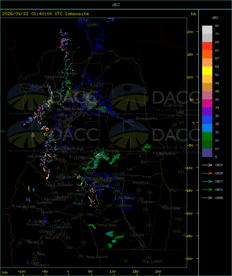Select the Punta_Agua map label
Screen dimensions: 232x276
pyautogui.click(x=107, y=225)
